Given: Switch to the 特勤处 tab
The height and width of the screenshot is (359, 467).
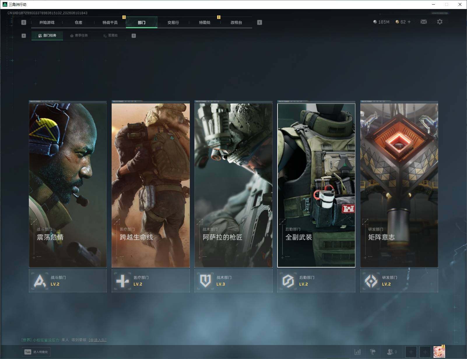Looking at the screenshot, I should coord(205,22).
